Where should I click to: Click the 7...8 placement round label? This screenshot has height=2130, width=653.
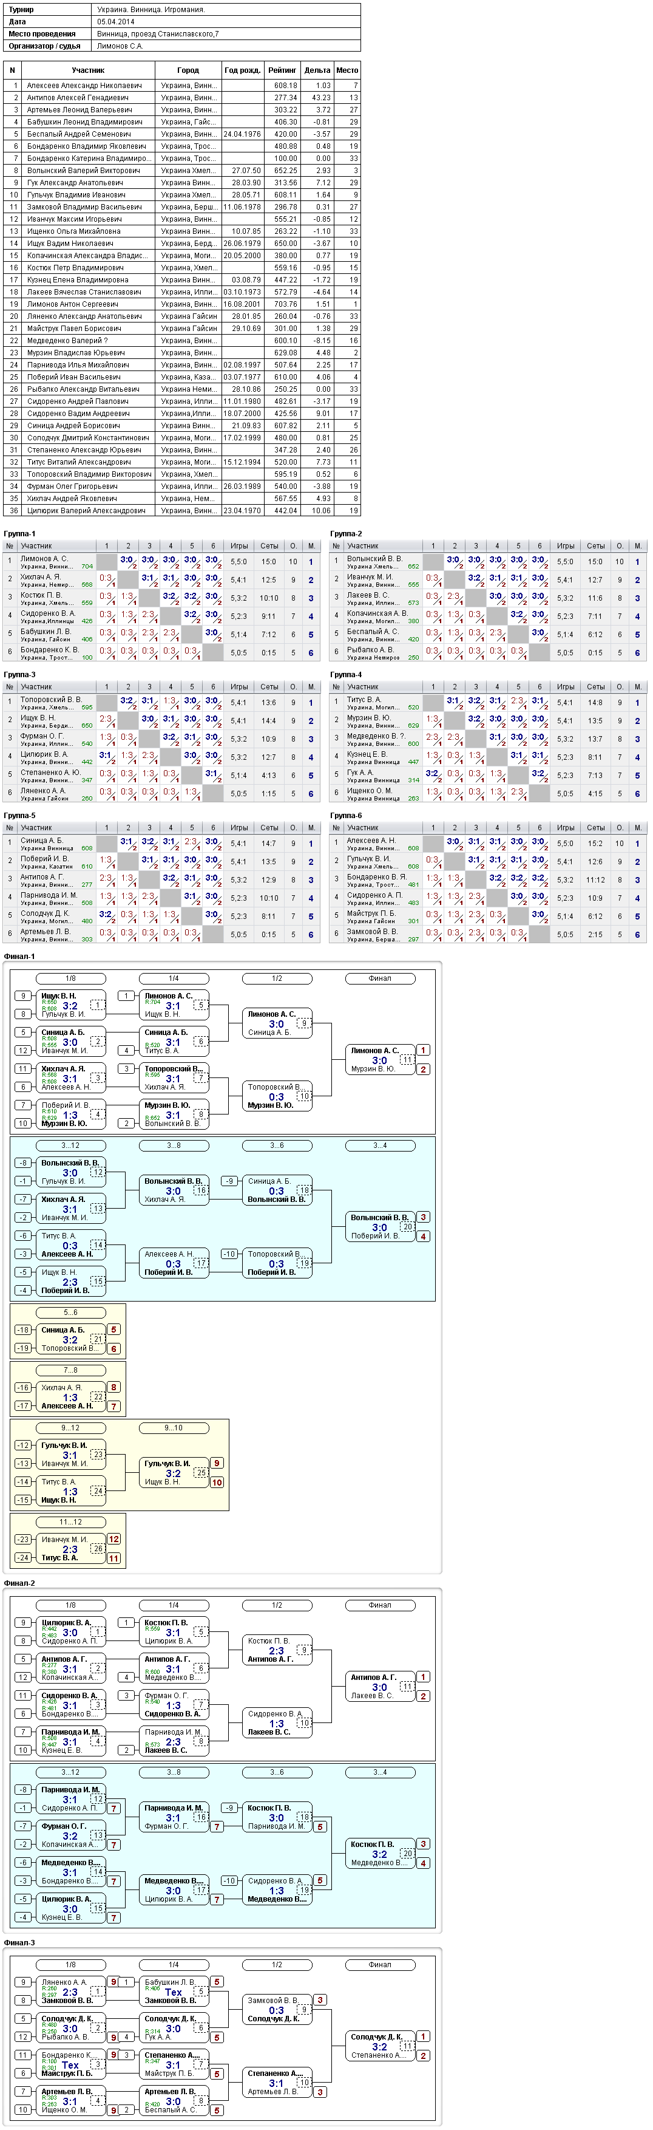71,1370
